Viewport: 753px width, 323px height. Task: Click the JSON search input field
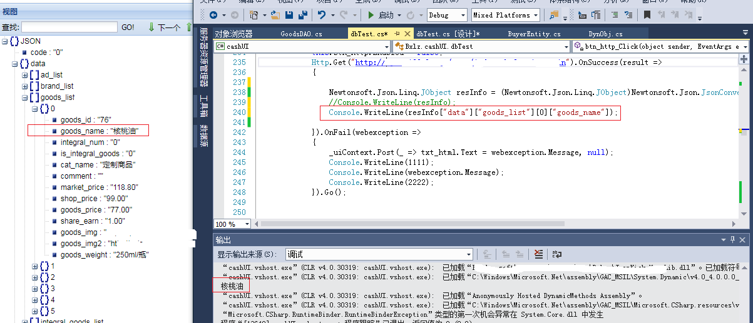click(x=69, y=27)
